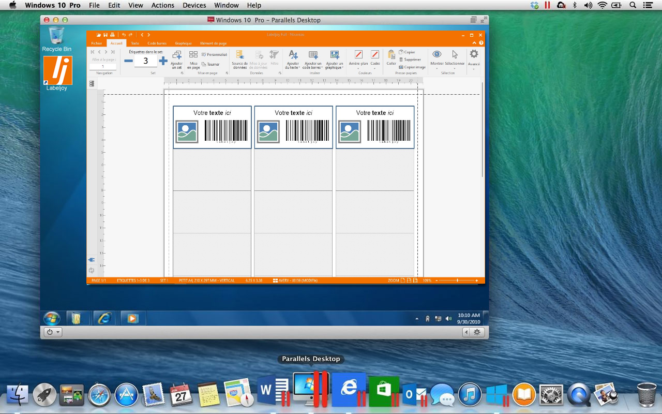Adjust the zoom slider in status bar
This screenshot has height=414, width=662.
coord(457,280)
